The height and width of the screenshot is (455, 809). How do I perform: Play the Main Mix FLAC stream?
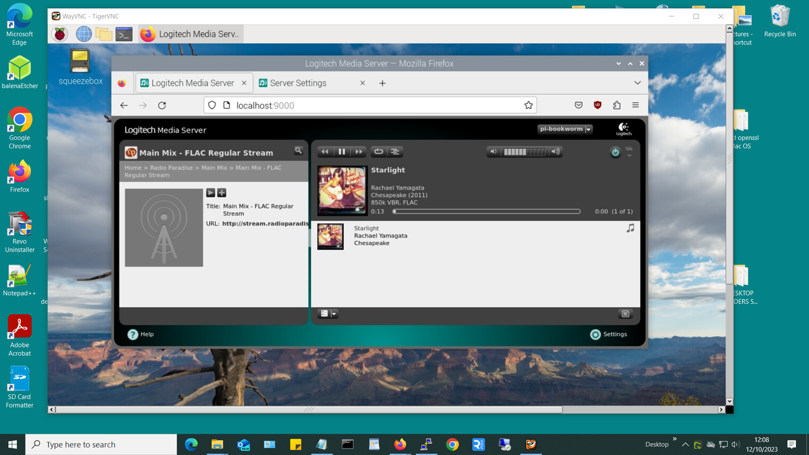point(211,193)
